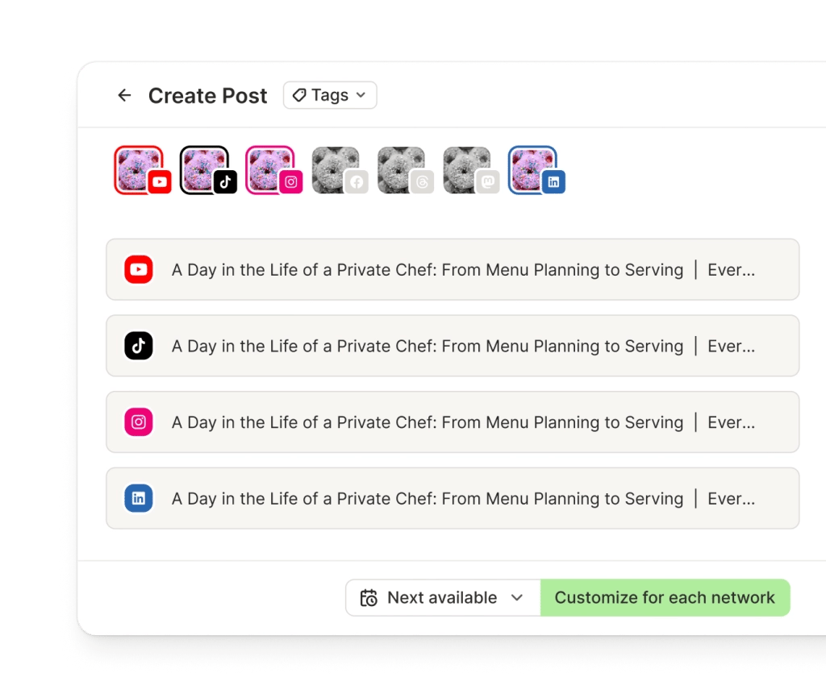Screen dimensions: 826x698
Task: Click Customize for each network button
Action: click(x=665, y=598)
